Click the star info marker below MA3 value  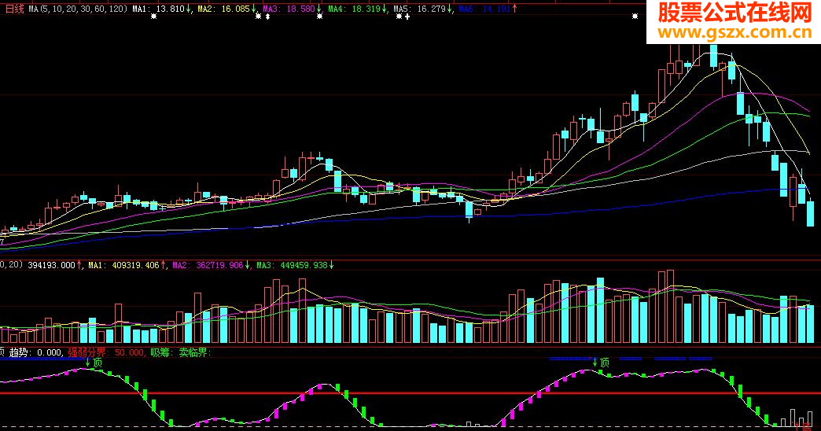(x=319, y=17)
